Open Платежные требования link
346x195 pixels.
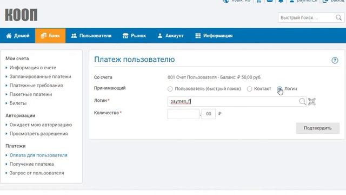pyautogui.click(x=36, y=86)
